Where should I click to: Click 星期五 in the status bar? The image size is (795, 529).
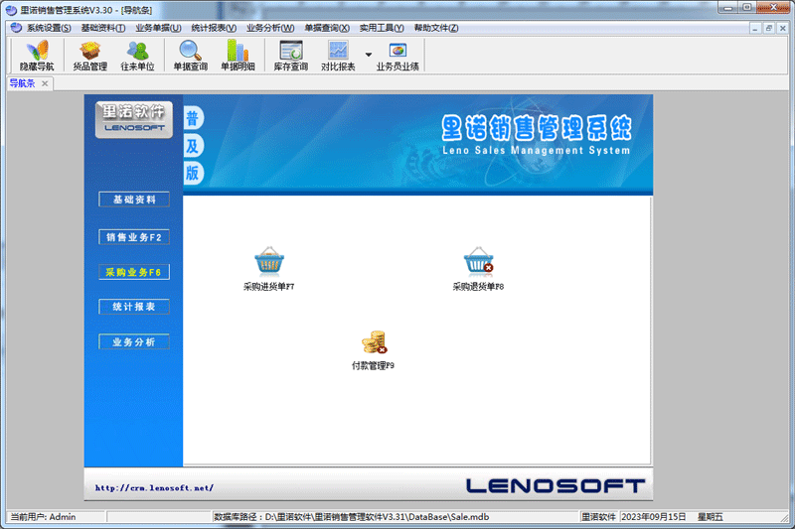[711, 517]
